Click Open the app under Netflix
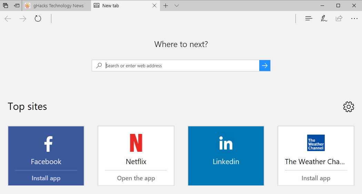This screenshot has width=362, height=194. pos(136,178)
